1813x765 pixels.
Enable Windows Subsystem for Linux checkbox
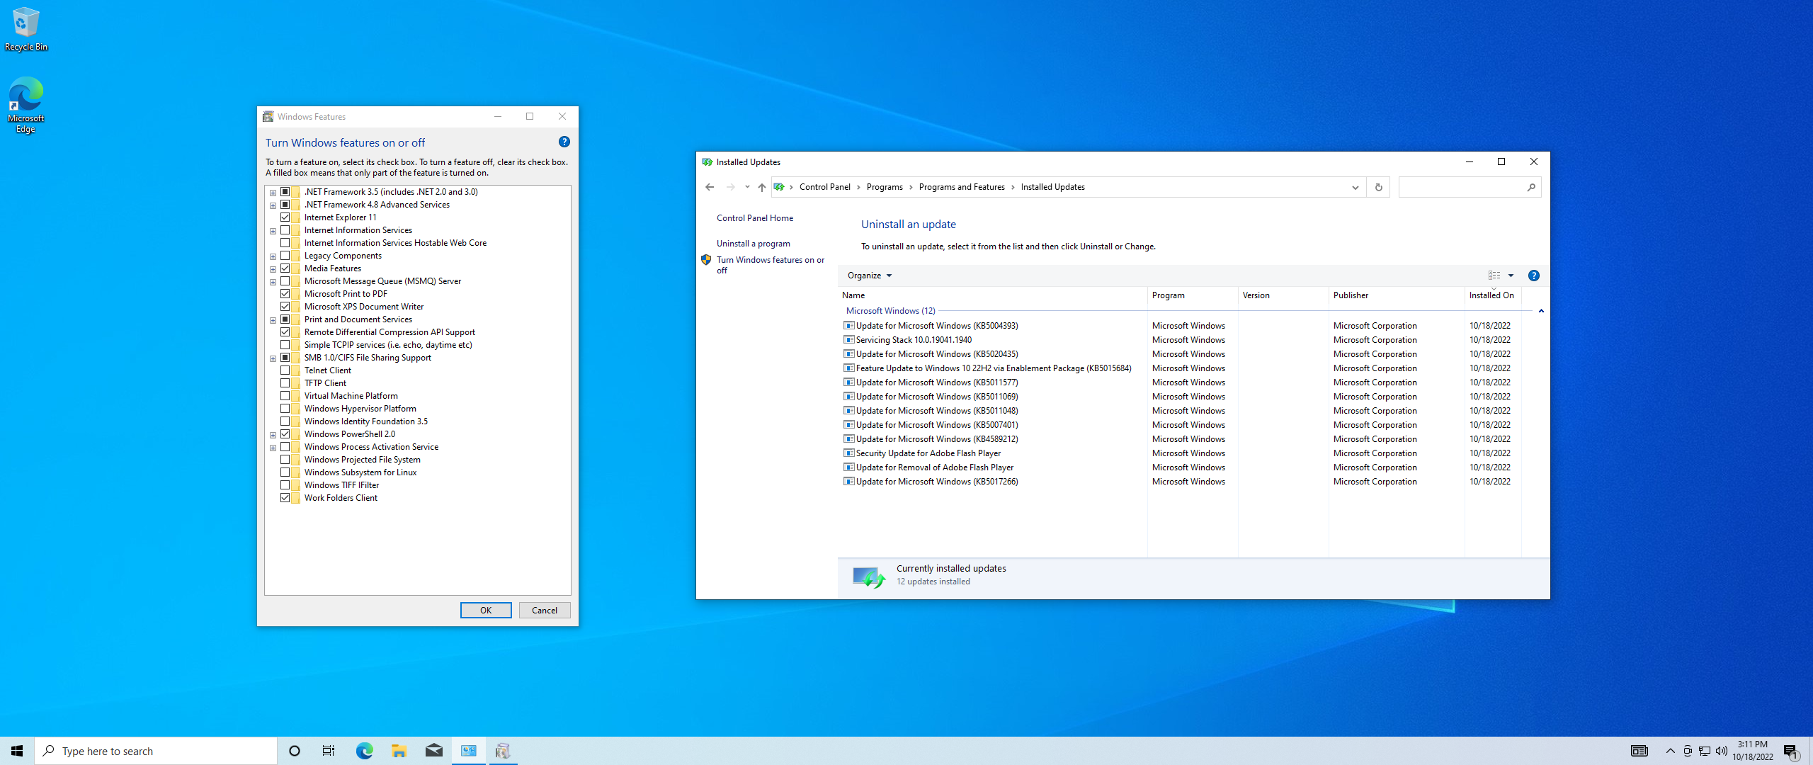coord(285,472)
